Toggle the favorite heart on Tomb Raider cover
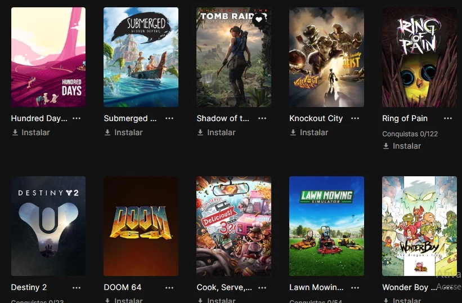Image resolution: width=462 pixels, height=303 pixels. (259, 20)
